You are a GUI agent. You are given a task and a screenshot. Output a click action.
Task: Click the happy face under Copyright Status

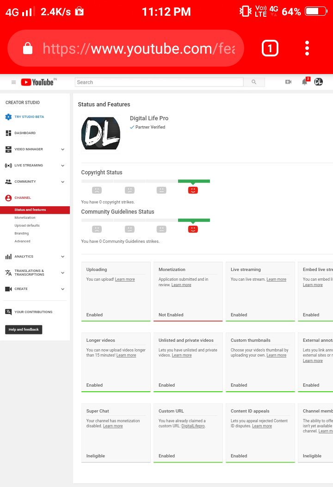(193, 190)
